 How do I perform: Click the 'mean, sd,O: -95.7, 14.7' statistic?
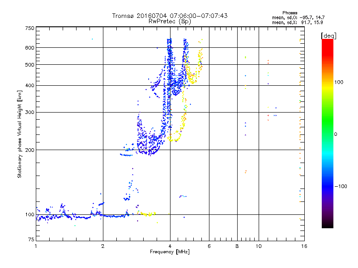[298, 17]
